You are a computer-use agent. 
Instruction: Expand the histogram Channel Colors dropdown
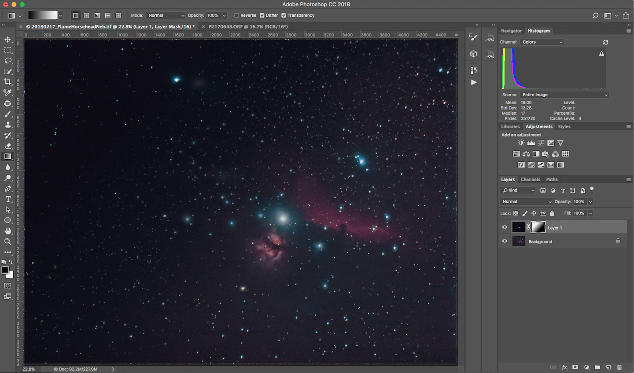tap(542, 42)
